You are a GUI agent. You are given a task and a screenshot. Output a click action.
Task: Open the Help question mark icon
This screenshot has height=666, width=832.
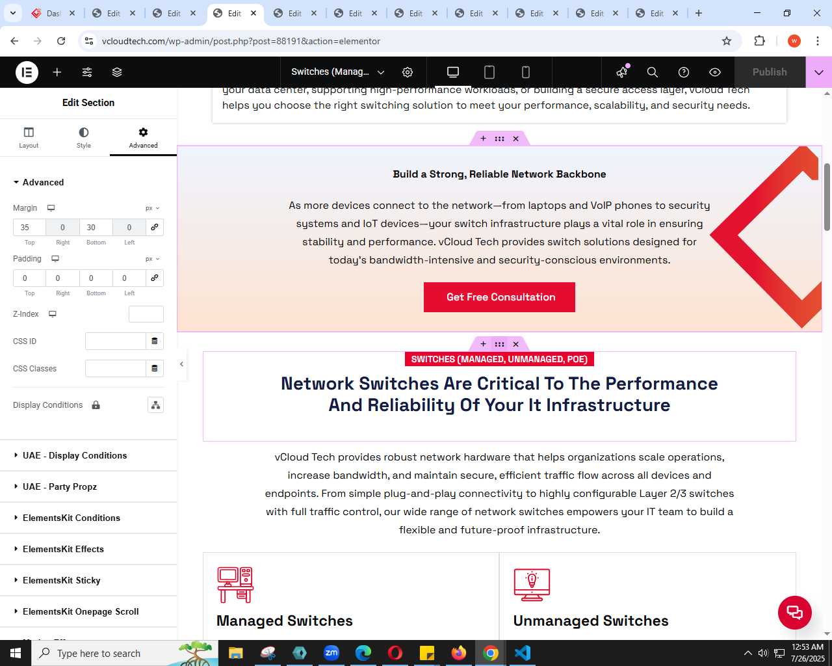(x=684, y=72)
